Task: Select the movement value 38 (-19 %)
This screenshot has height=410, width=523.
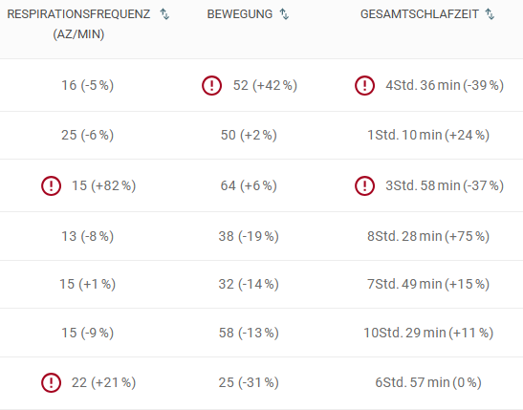Action: (x=249, y=236)
